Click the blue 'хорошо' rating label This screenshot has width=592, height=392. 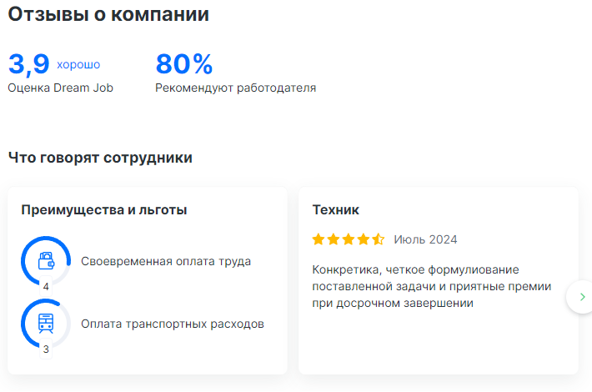tap(78, 64)
